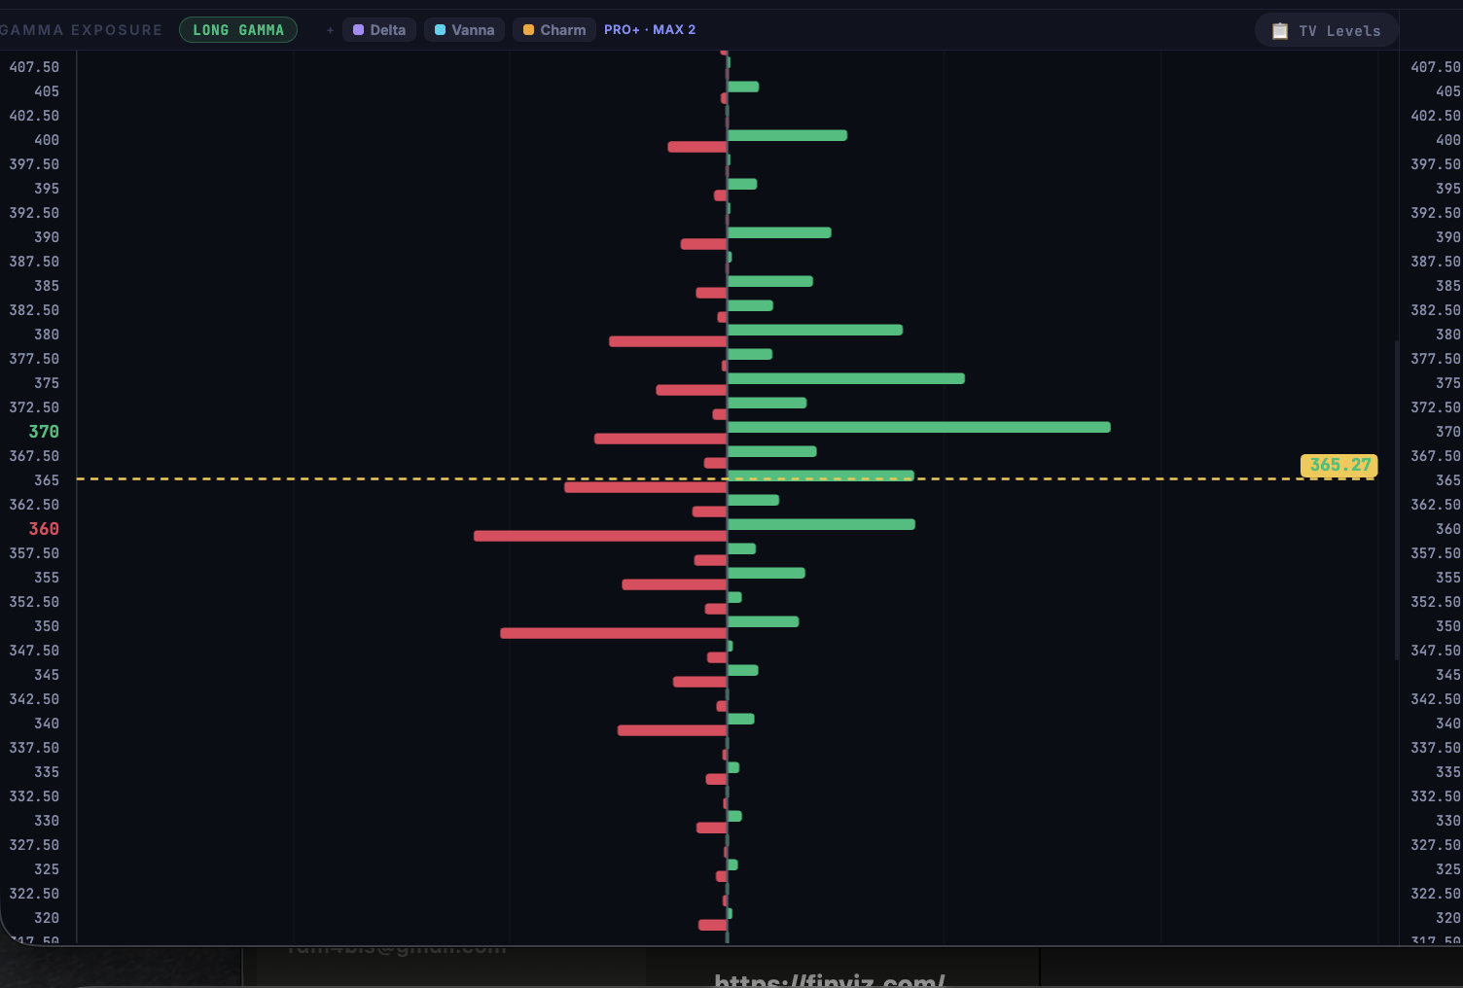Click the vertical scrollbar thumb beside the chart
Image resolution: width=1463 pixels, height=988 pixels.
tap(1397, 500)
